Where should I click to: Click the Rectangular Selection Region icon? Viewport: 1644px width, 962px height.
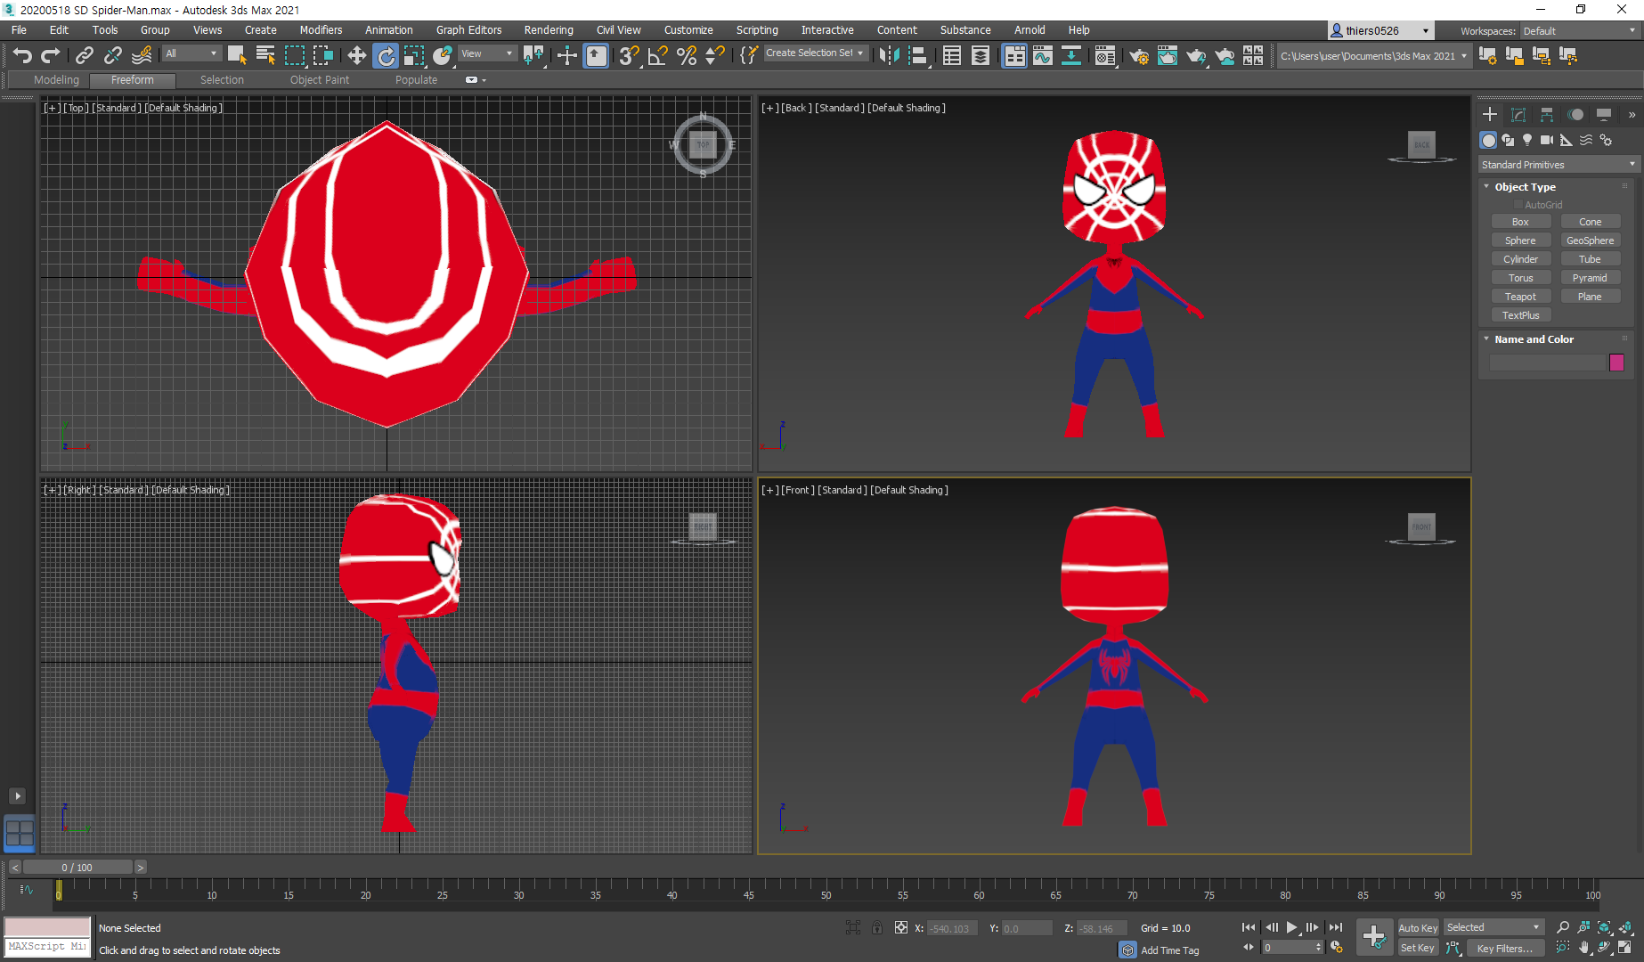[x=294, y=56]
